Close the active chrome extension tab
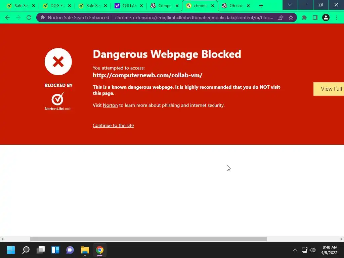 [x=213, y=6]
